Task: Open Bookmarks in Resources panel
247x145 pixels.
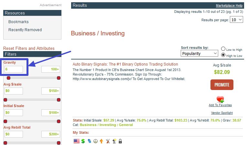Action: coord(18,22)
